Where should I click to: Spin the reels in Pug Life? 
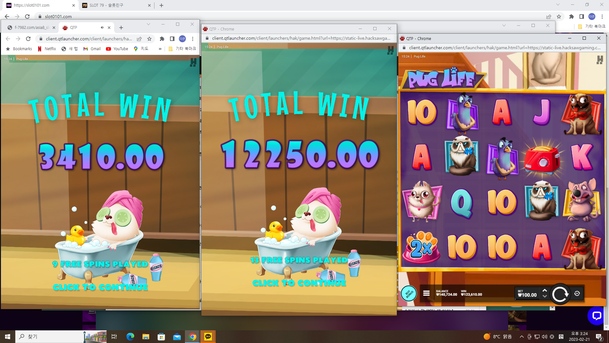click(x=560, y=294)
